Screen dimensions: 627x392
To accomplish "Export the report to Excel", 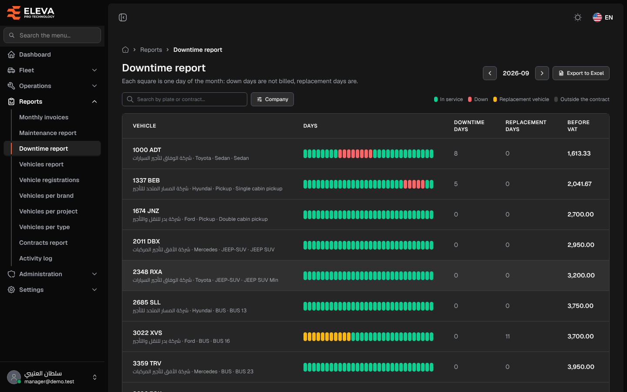I will 581,73.
